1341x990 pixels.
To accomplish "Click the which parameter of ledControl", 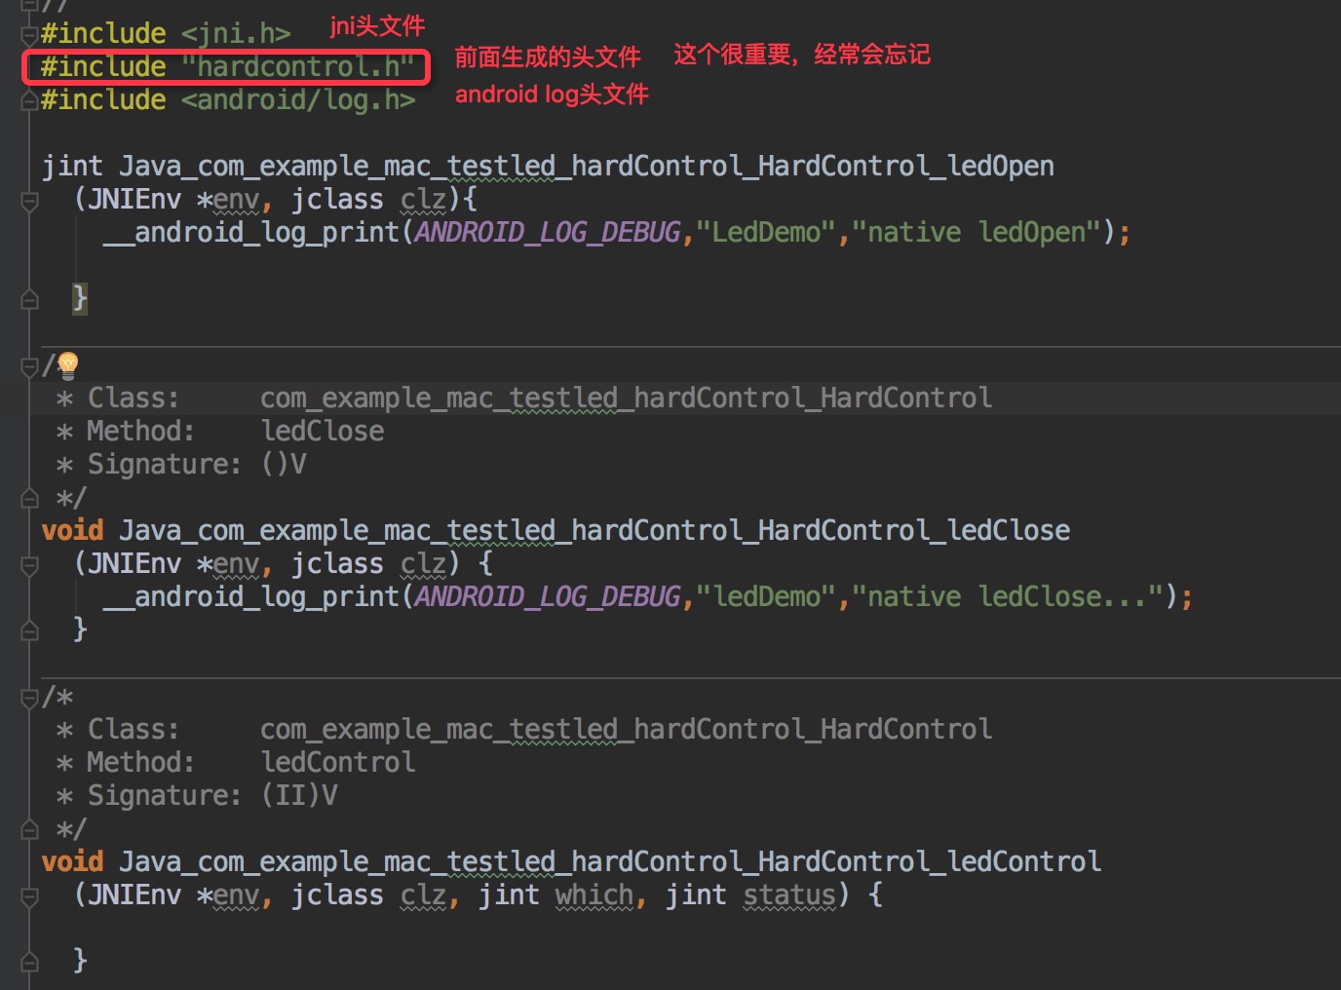I will (594, 895).
